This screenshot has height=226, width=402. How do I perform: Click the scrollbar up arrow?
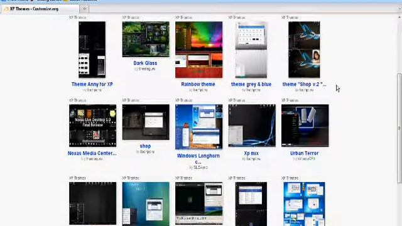coord(399,17)
